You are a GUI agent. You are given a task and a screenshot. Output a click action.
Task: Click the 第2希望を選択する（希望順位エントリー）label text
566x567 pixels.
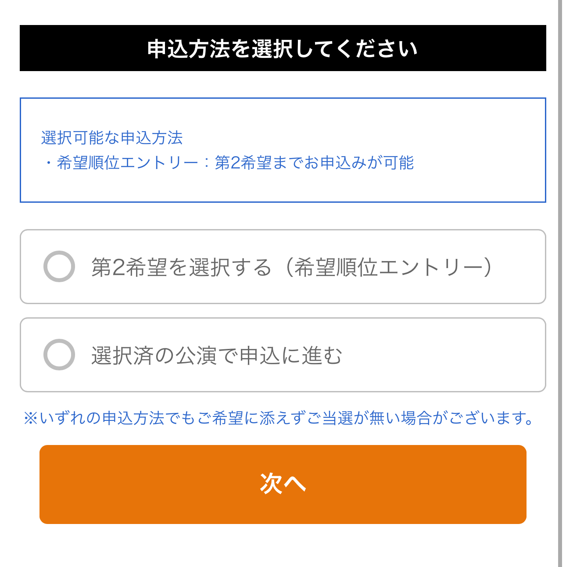click(291, 267)
